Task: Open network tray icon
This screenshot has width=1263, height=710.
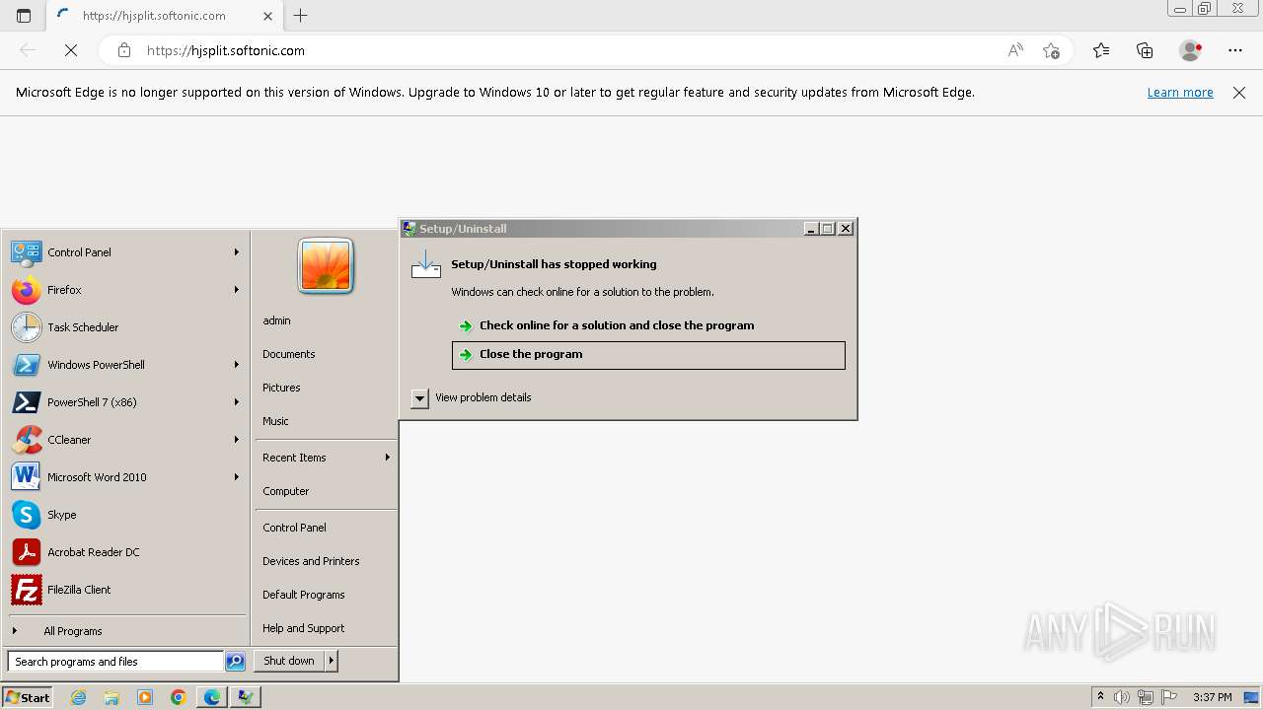Action: pos(1146,697)
